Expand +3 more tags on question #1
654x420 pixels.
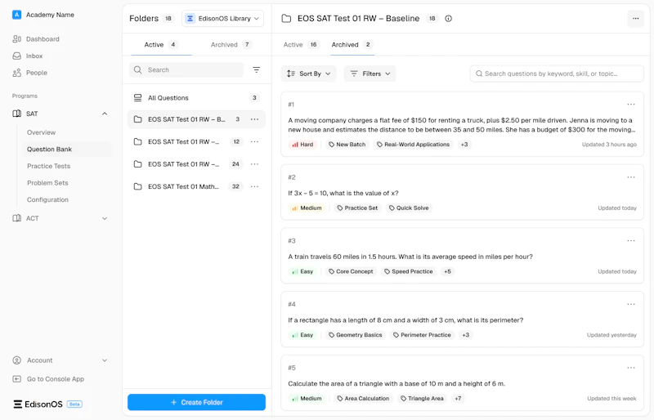click(x=464, y=145)
